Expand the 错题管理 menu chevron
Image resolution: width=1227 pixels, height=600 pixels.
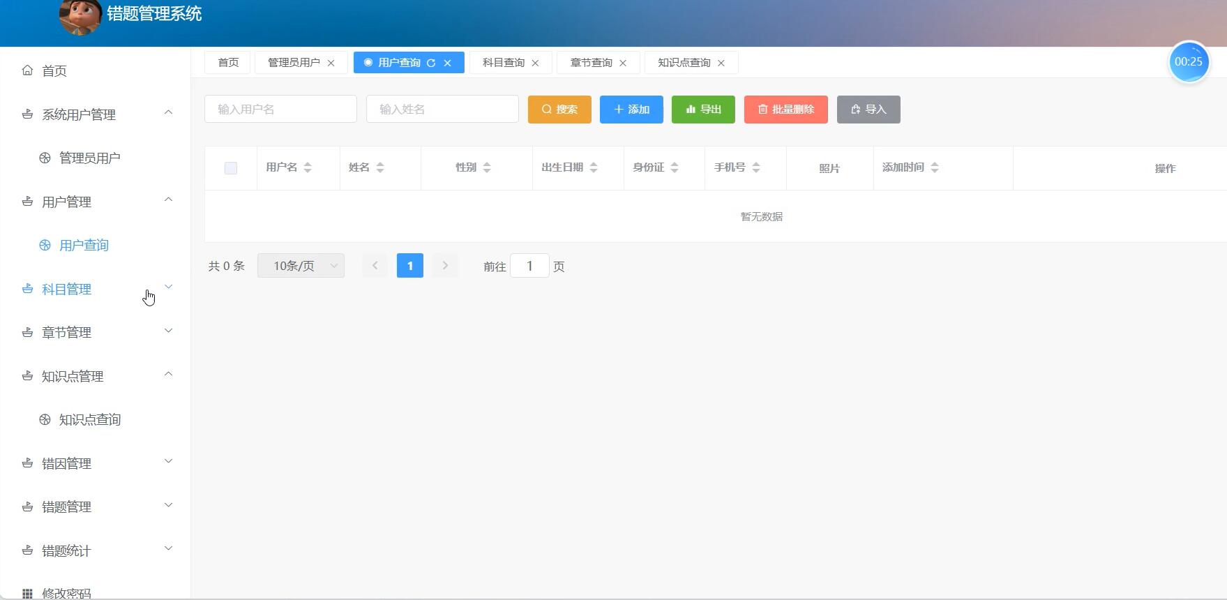pos(168,505)
